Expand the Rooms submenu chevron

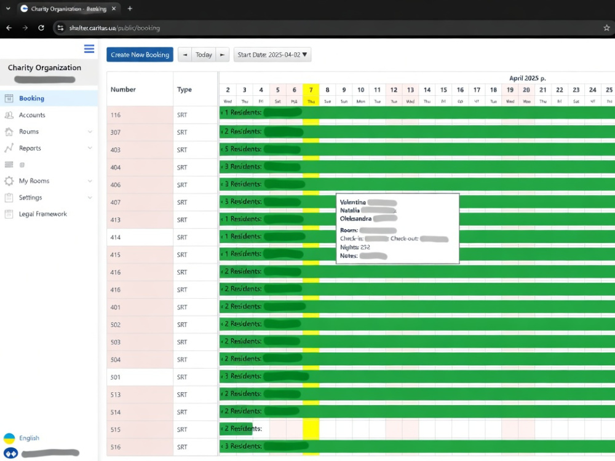[90, 132]
